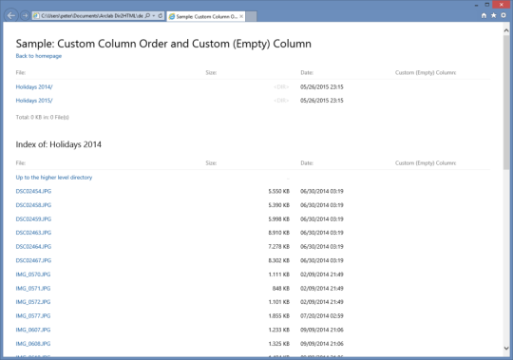This screenshot has height=360, width=513.
Task: Open the Holidays 2014/ folder link
Action: (x=34, y=87)
